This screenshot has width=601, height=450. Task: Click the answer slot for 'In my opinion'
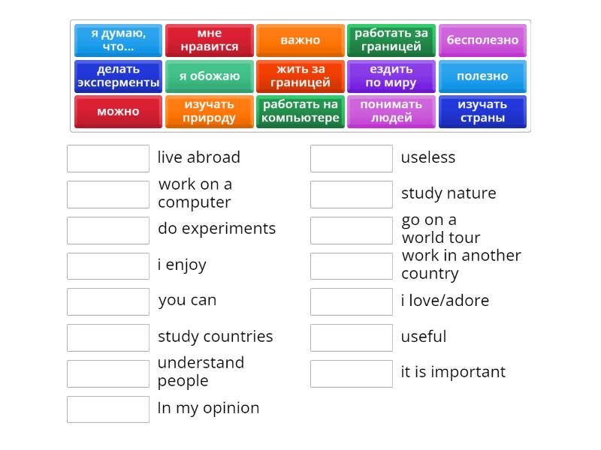(108, 409)
